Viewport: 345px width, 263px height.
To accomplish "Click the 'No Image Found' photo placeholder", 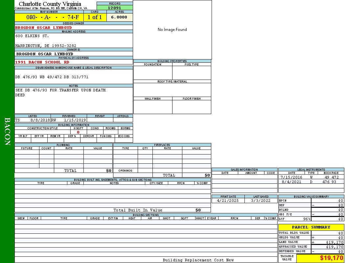I will point(172,30).
